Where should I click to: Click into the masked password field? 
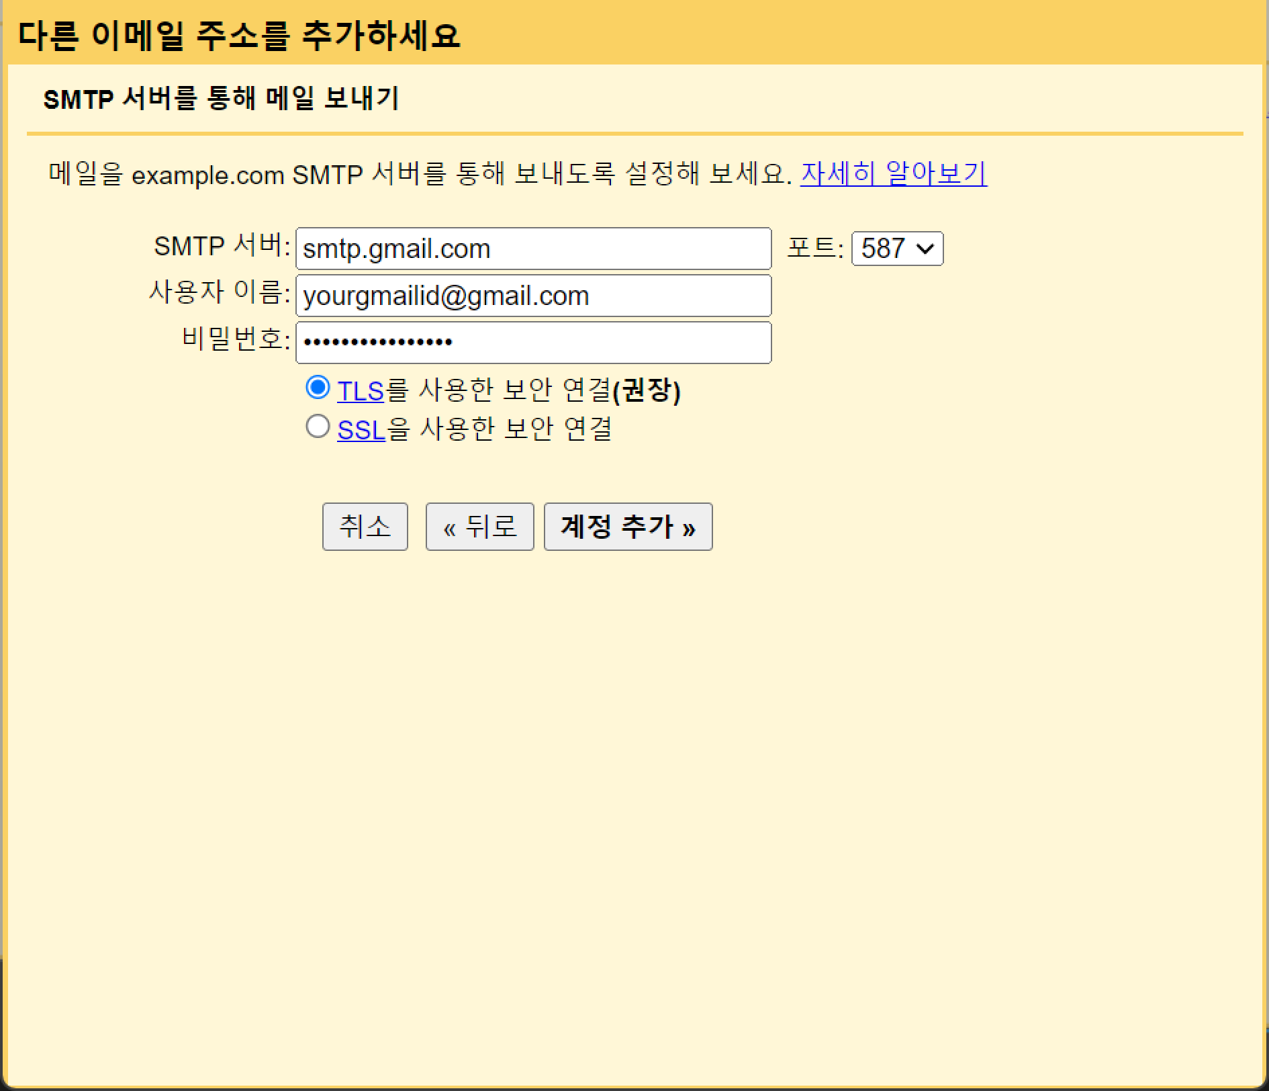pyautogui.click(x=533, y=343)
